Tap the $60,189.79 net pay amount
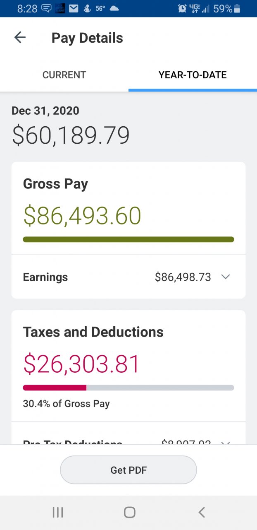Viewport: 257px width, 530px height. (x=71, y=135)
